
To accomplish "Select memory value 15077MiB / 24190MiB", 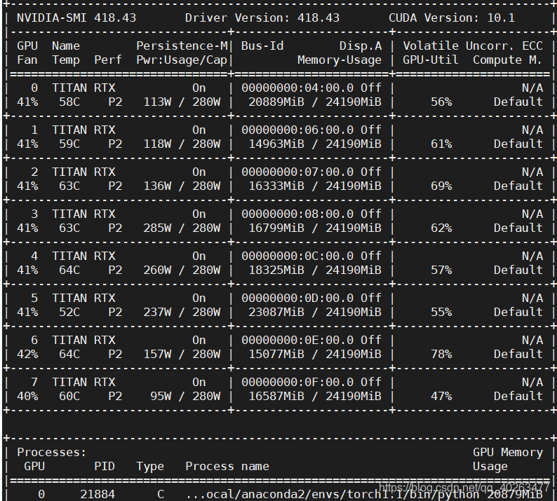I will (x=315, y=354).
